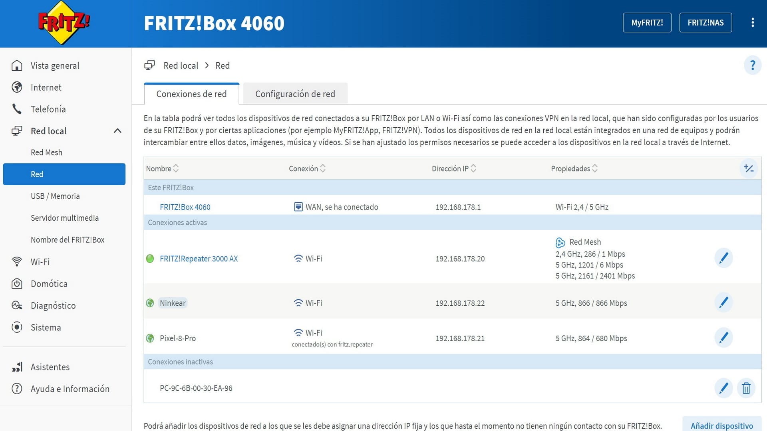Click the Ayuda e Información icon
The height and width of the screenshot is (431, 767).
click(x=17, y=389)
